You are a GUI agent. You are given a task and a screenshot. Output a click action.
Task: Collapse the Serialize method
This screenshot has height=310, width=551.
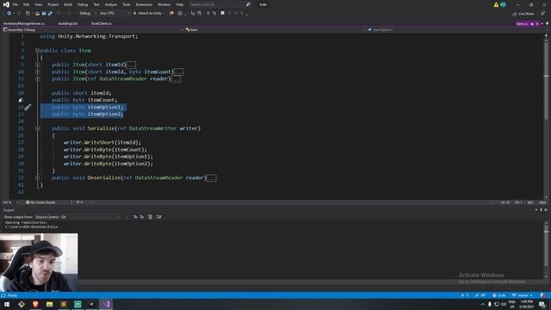(x=37, y=128)
